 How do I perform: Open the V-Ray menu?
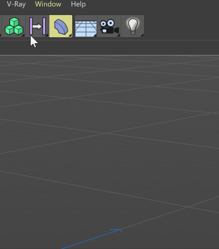click(x=16, y=4)
